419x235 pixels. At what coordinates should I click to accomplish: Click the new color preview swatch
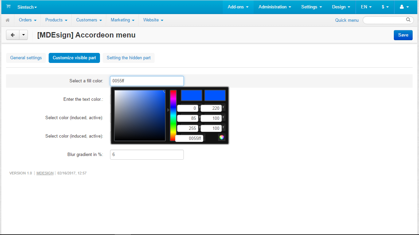pyautogui.click(x=192, y=95)
